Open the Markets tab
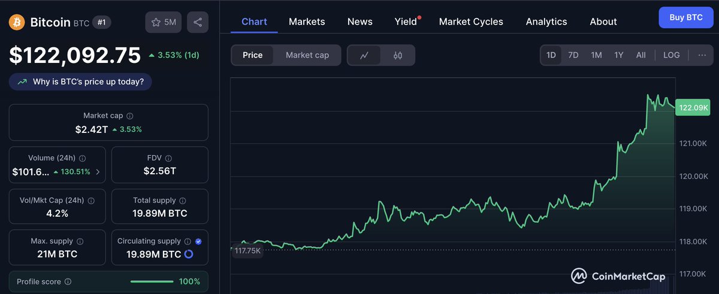719x294 pixels. (x=307, y=22)
